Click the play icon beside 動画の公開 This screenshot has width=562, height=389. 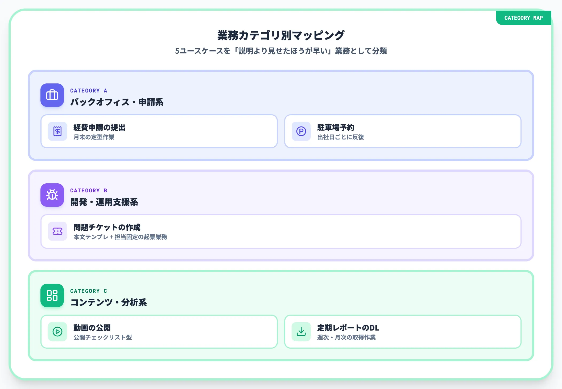coord(57,332)
